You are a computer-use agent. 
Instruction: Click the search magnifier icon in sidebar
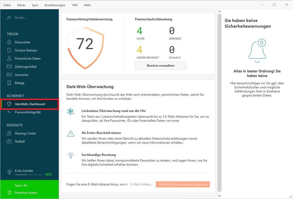(x=9, y=18)
